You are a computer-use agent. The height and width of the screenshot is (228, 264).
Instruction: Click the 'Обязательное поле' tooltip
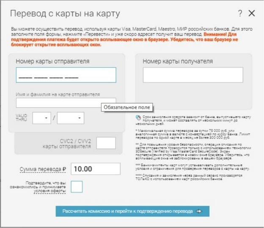(127, 107)
